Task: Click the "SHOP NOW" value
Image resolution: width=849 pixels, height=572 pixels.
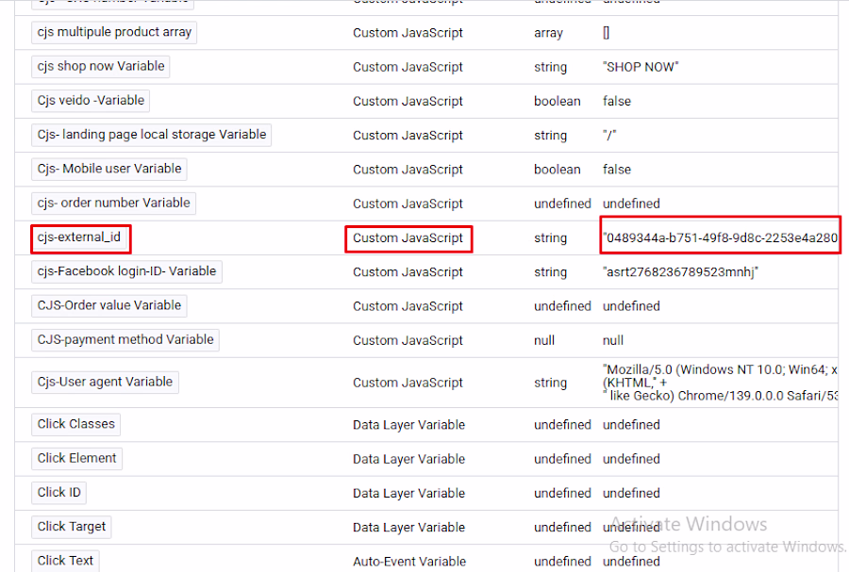Action: [x=641, y=67]
